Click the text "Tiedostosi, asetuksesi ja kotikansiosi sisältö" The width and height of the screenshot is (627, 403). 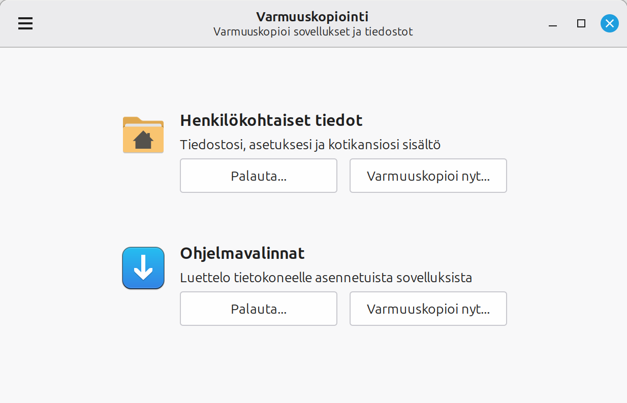click(310, 145)
